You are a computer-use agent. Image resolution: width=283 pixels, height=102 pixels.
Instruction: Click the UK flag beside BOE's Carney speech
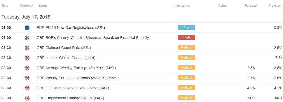(27, 38)
